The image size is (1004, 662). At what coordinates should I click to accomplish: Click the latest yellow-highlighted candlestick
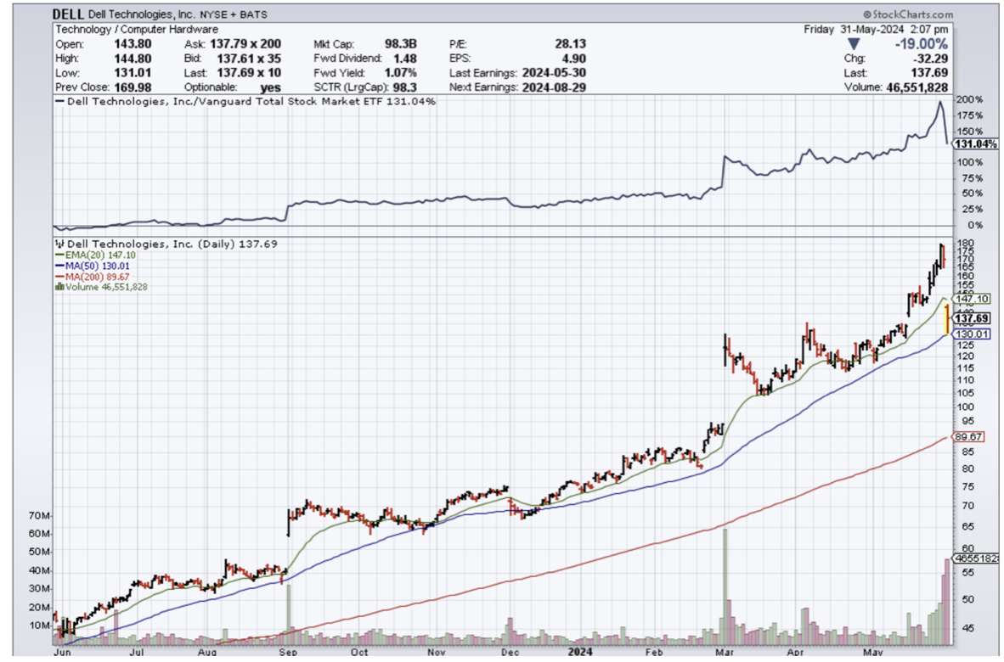pyautogui.click(x=946, y=321)
